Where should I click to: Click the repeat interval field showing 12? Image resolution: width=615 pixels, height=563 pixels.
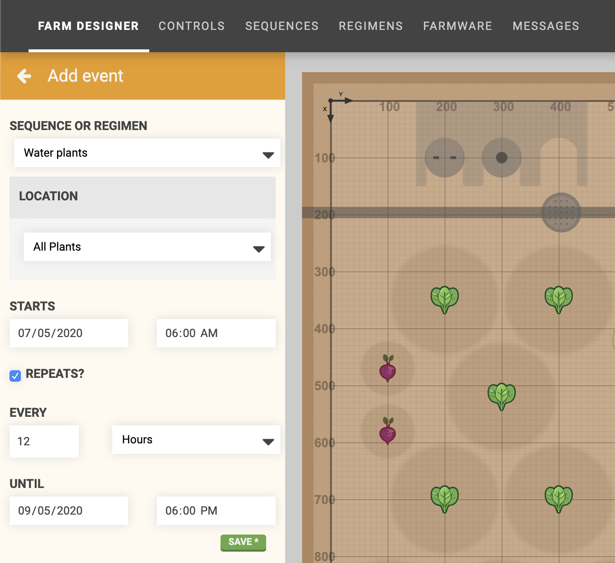click(44, 441)
